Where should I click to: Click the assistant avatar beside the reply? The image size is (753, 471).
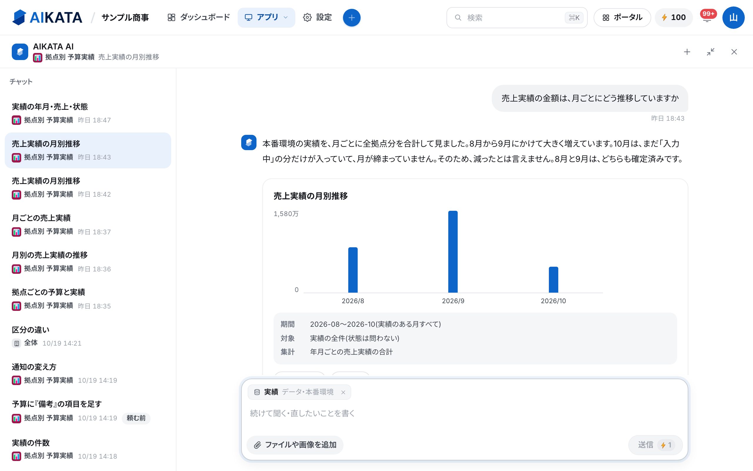click(x=249, y=143)
